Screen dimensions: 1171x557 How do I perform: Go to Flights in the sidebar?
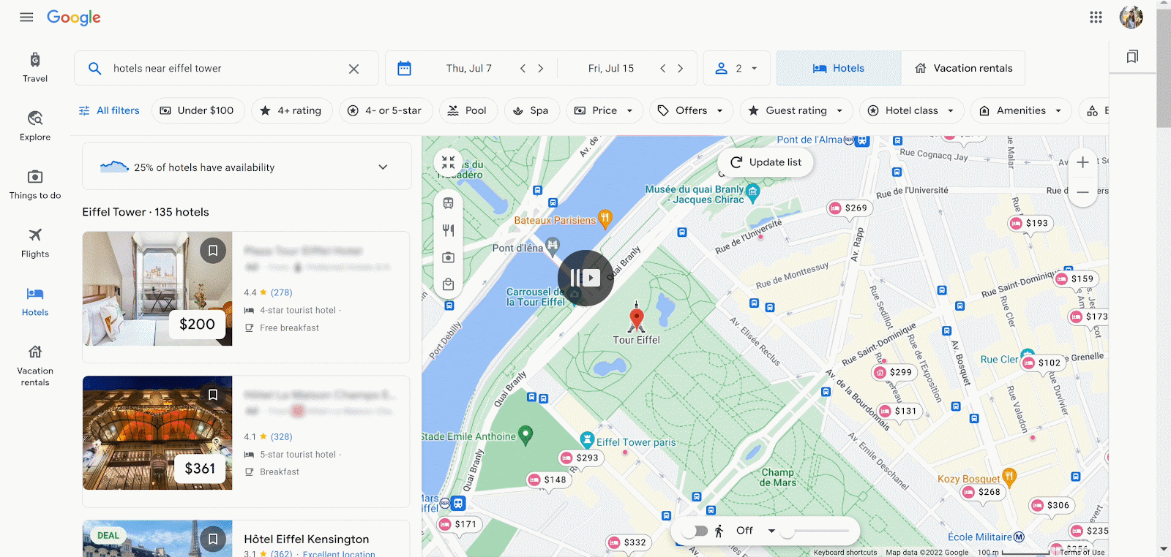[x=35, y=243]
